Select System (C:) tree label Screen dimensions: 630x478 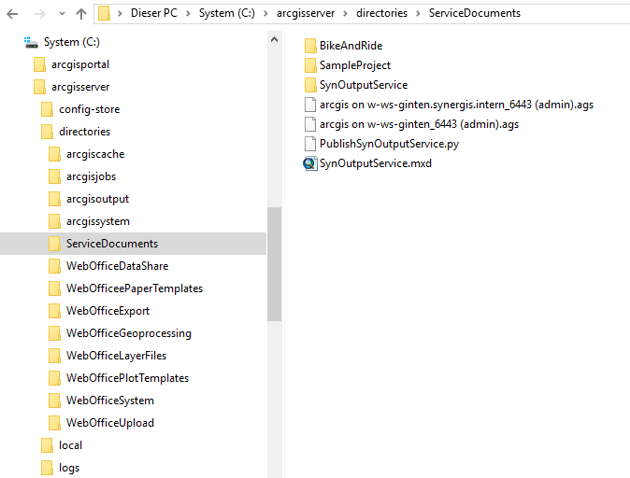coord(72,42)
